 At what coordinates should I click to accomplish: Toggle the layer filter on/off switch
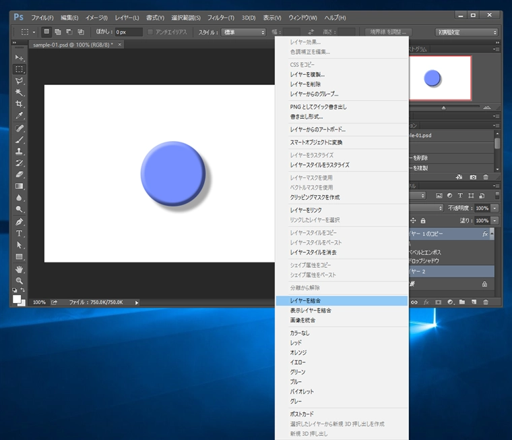pos(497,196)
